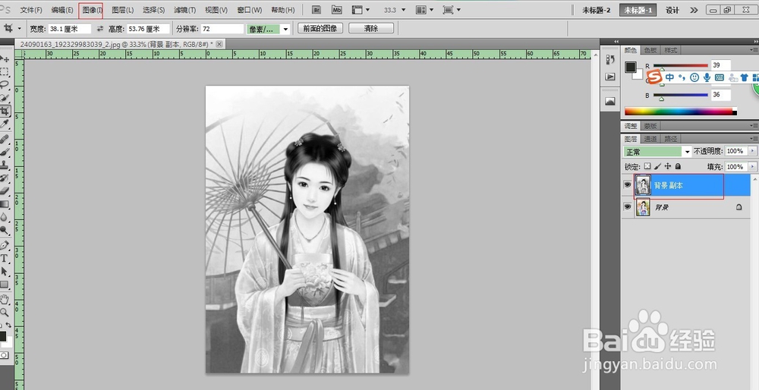
Task: Swap width and height values
Action: (100, 29)
